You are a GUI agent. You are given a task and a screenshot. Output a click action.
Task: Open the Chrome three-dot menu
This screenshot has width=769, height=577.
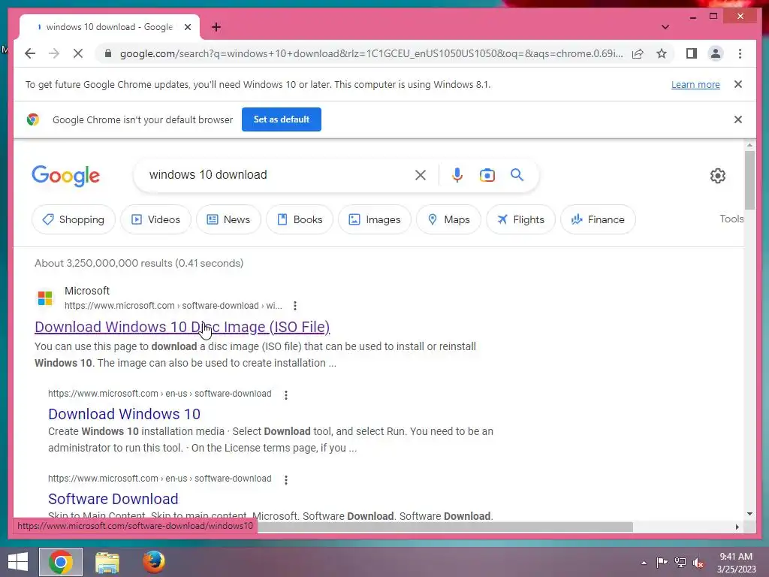coord(740,53)
